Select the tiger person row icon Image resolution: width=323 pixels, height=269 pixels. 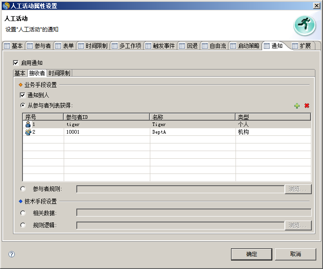pos(28,124)
